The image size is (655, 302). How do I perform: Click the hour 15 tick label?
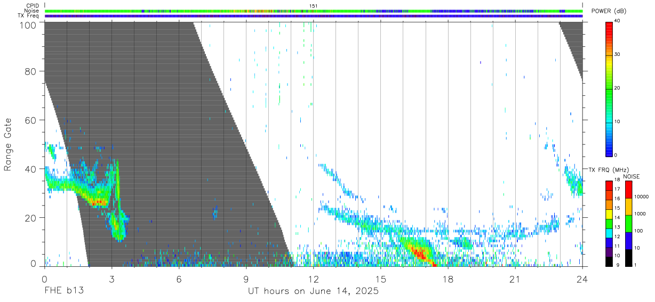coord(381,279)
